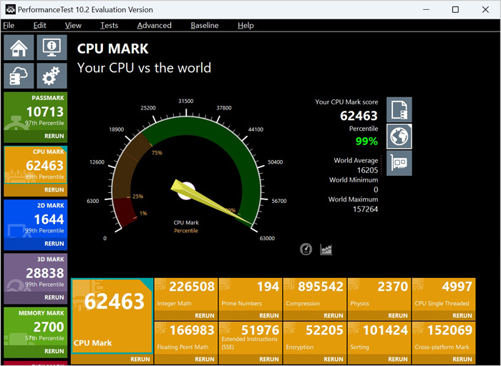The image size is (501, 366).
Task: Select the CPU Single Threaded 4997 tile
Action: (x=444, y=295)
